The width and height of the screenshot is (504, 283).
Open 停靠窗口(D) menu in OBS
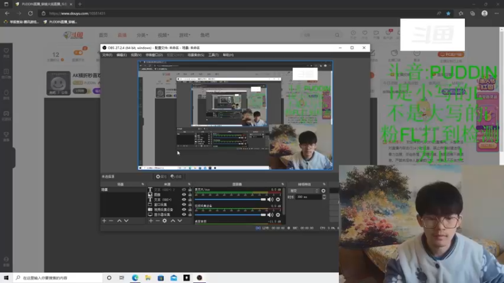(x=154, y=55)
